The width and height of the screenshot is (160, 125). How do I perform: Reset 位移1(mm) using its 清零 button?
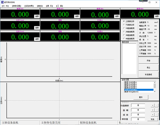click(37, 28)
